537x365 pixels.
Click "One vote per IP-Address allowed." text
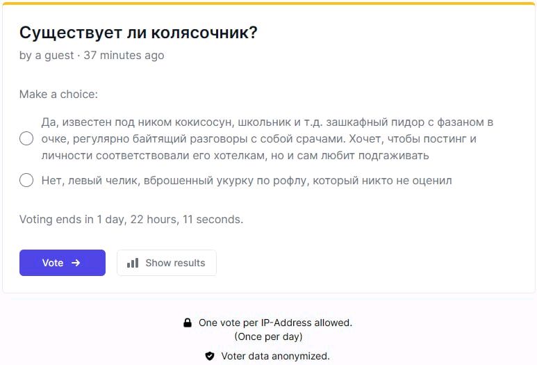click(275, 323)
